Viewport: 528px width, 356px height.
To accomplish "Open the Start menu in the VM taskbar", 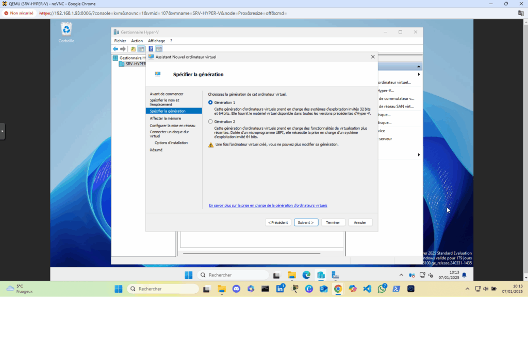I will coord(189,275).
